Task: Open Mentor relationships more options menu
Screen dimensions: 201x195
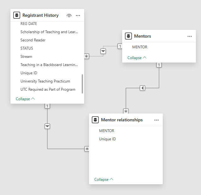Action: pos(157,120)
